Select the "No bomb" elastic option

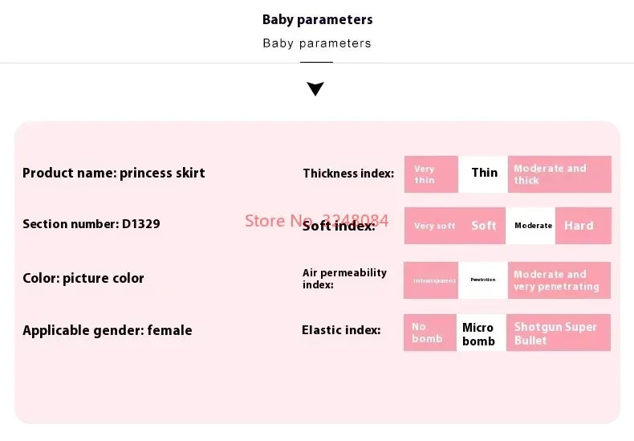click(x=431, y=333)
